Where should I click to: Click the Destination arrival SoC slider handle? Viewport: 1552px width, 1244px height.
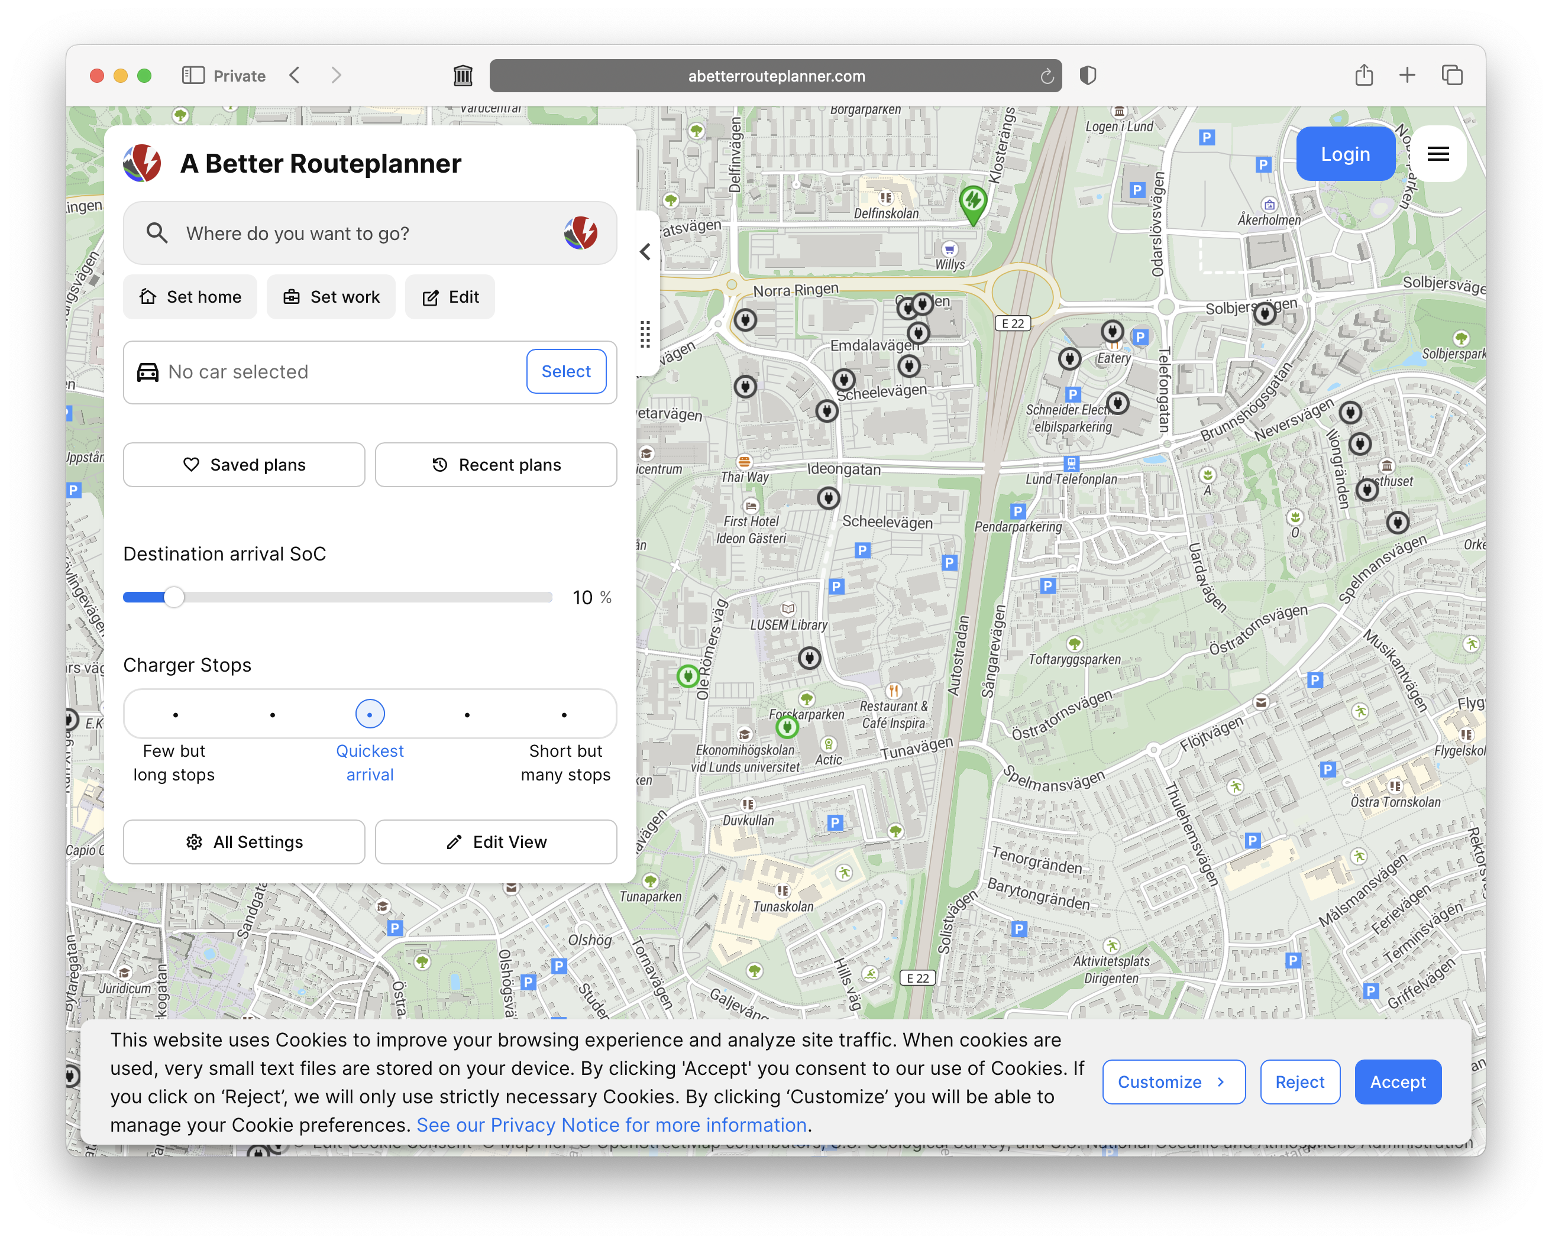pyautogui.click(x=173, y=597)
